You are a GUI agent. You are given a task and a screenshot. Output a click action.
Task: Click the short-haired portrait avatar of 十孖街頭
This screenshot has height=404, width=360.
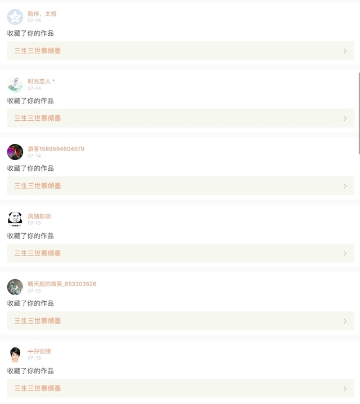pos(15,354)
